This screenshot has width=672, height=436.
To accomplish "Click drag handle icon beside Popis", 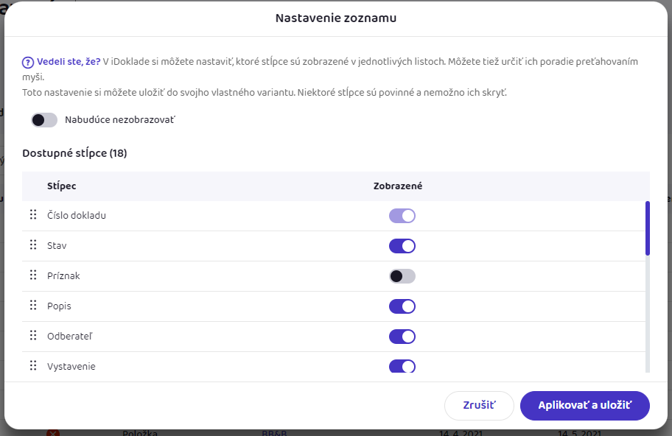I will click(x=33, y=306).
